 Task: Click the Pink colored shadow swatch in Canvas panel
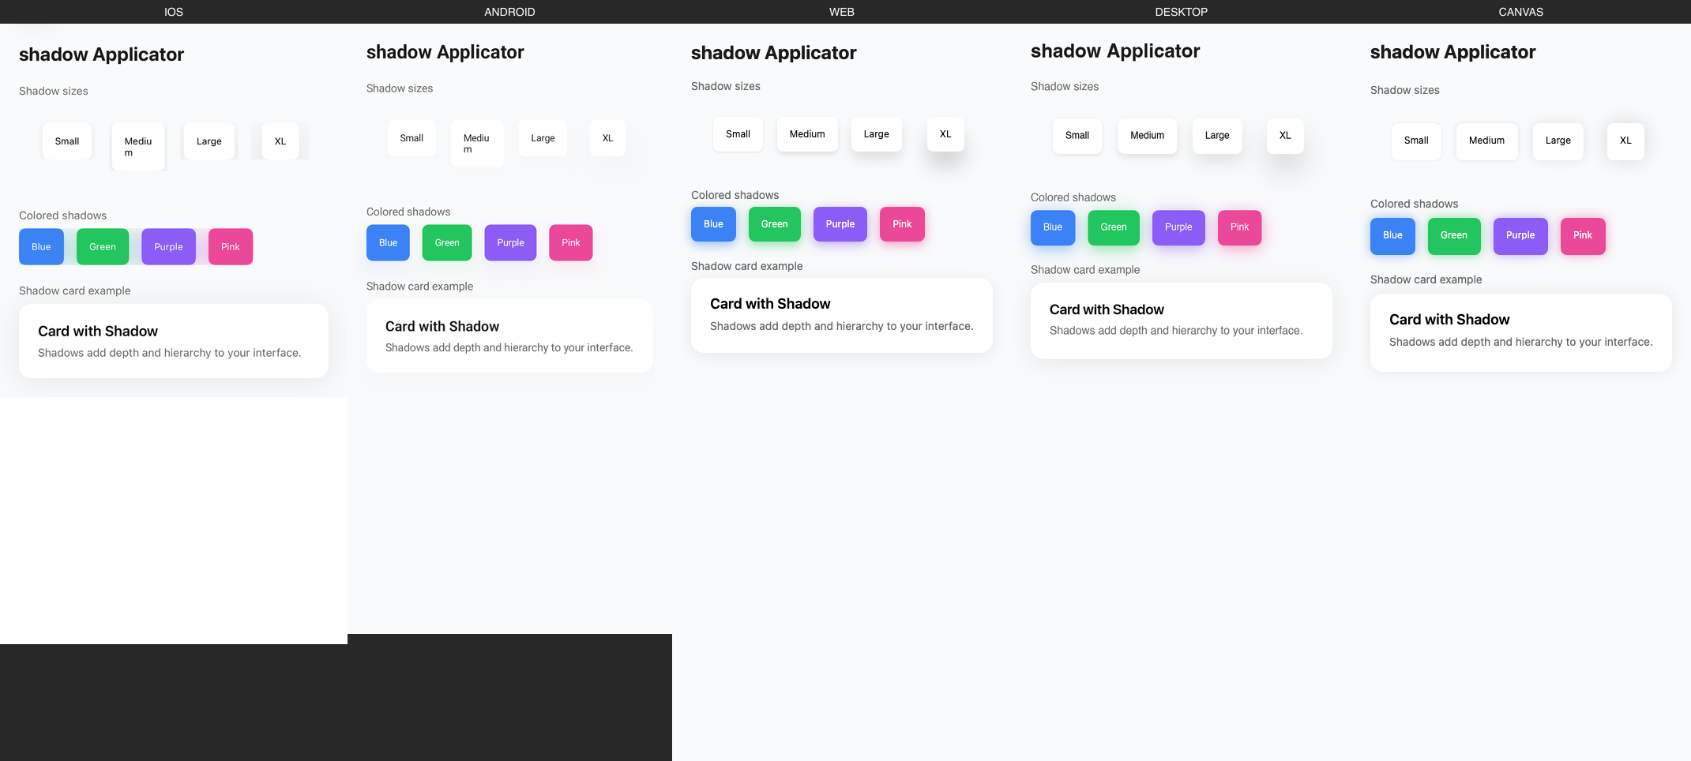[x=1583, y=236]
